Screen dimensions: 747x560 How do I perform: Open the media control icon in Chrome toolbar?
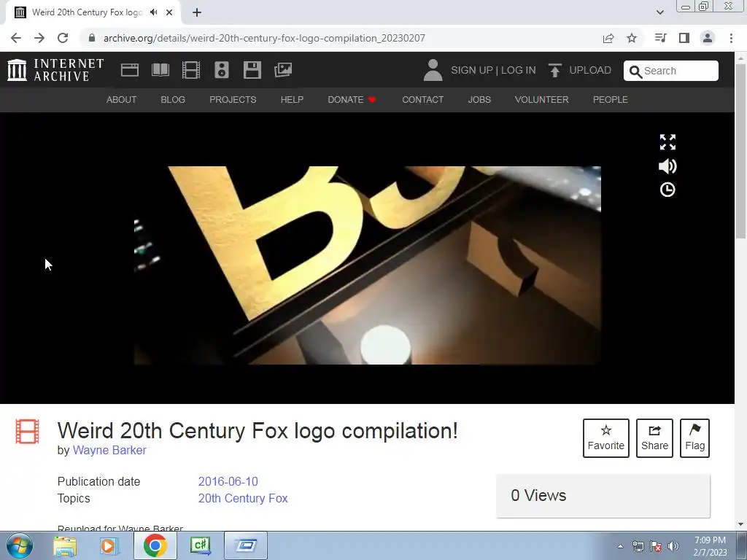[660, 38]
